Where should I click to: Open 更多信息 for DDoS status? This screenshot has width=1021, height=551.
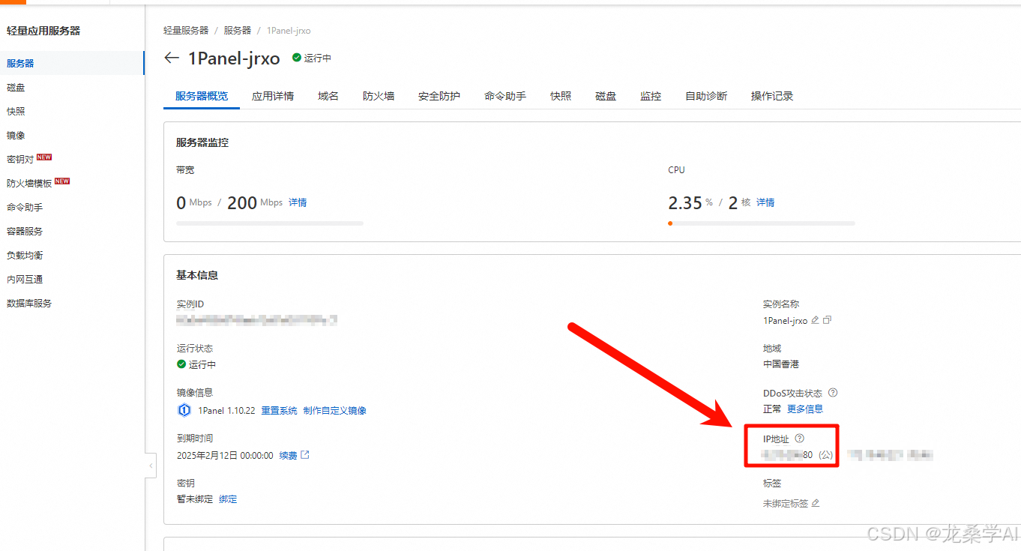805,409
